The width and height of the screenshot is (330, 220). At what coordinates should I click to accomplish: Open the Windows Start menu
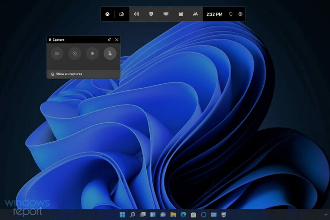coord(122,215)
